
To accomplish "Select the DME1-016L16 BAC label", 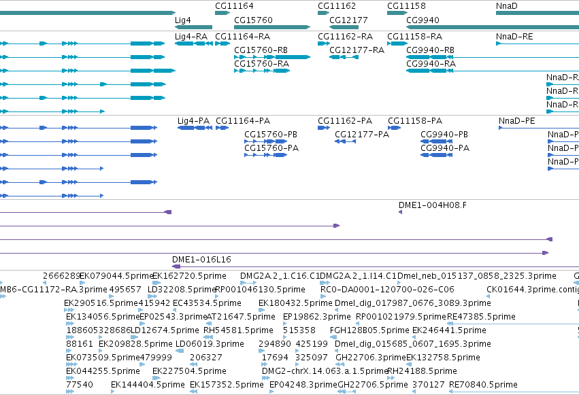I will click(201, 260).
